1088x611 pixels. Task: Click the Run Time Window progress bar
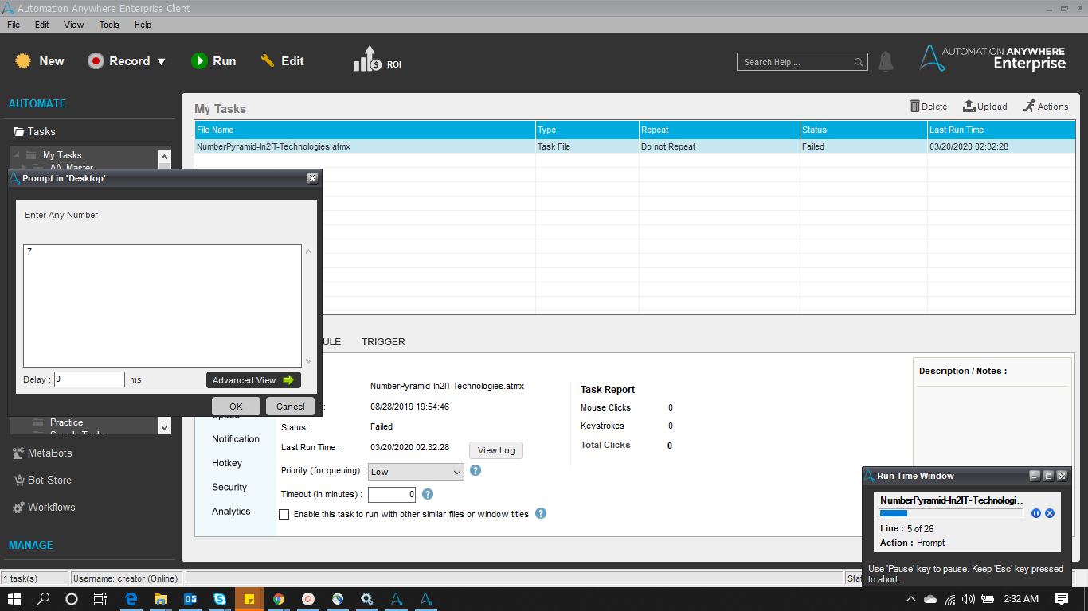(x=951, y=513)
